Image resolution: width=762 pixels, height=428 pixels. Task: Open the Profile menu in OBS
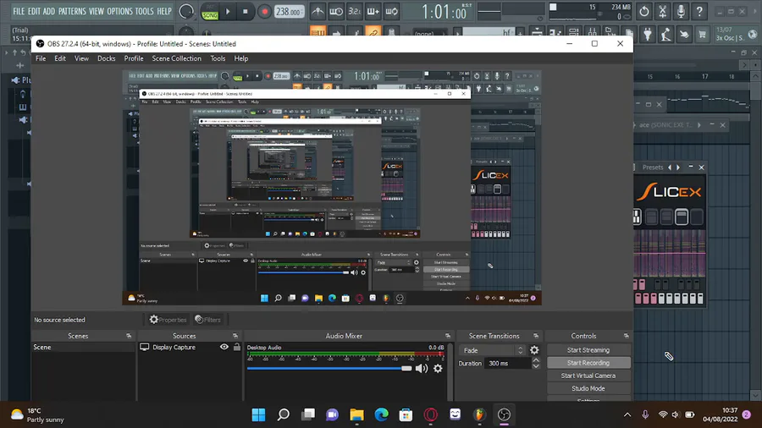134,58
